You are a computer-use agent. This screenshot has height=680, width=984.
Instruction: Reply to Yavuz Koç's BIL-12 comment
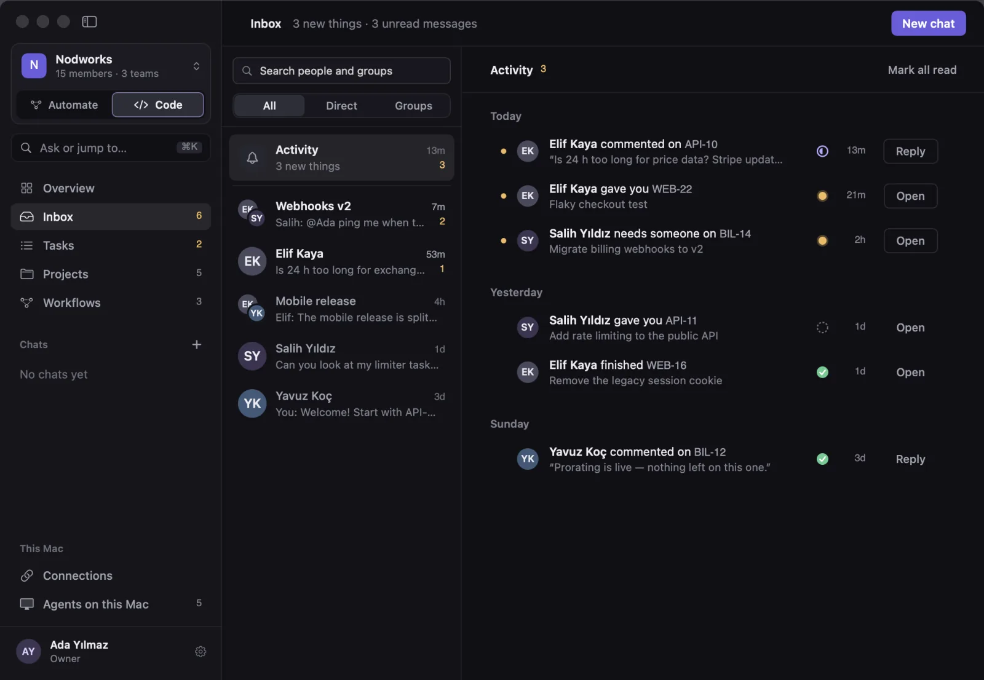point(910,459)
